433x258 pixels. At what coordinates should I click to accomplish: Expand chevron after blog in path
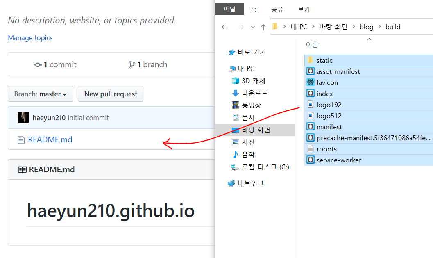pos(379,27)
